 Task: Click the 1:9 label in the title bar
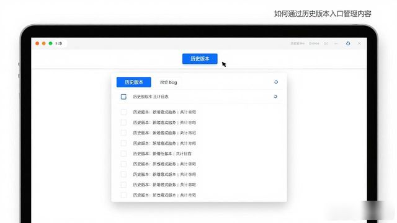[x=58, y=43]
